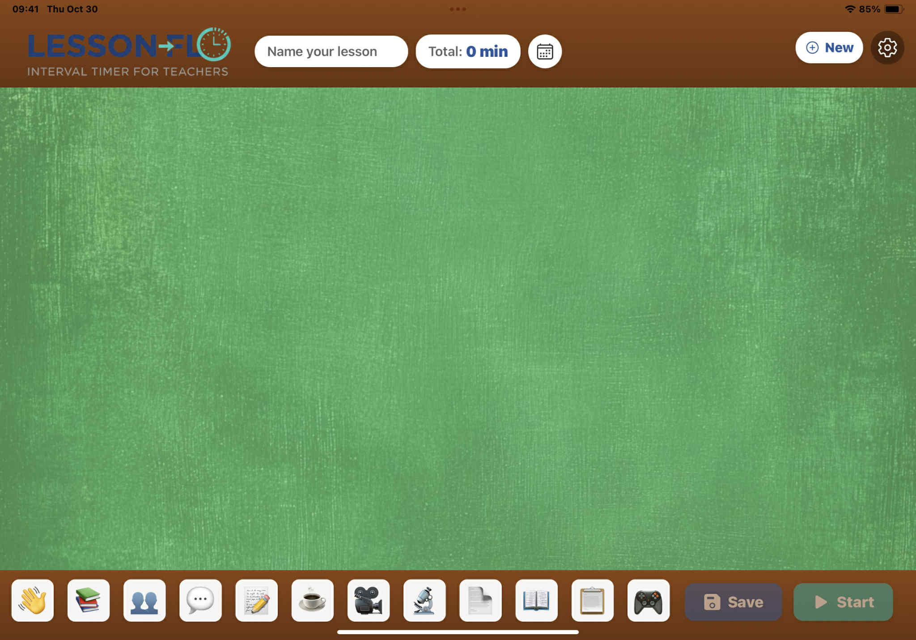916x640 pixels.
Task: Create a New lesson
Action: (x=829, y=47)
